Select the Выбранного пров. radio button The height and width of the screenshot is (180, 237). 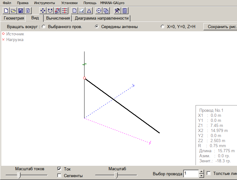coord(44,27)
